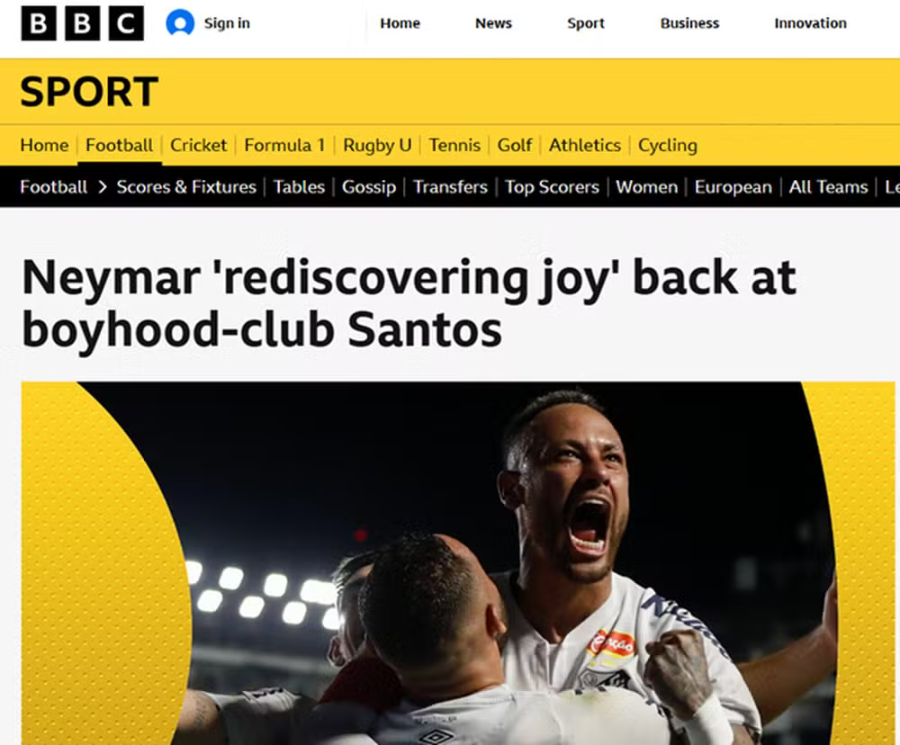
Task: Open the Gossip section
Action: (369, 187)
